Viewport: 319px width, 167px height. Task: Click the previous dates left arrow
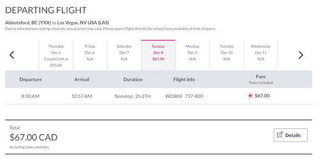point(12,55)
